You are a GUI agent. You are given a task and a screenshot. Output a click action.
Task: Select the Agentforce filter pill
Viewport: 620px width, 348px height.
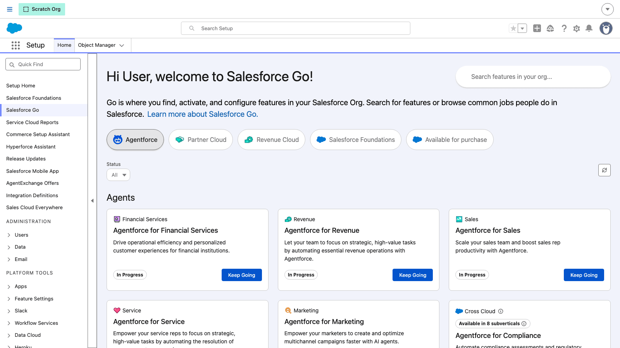click(x=135, y=140)
